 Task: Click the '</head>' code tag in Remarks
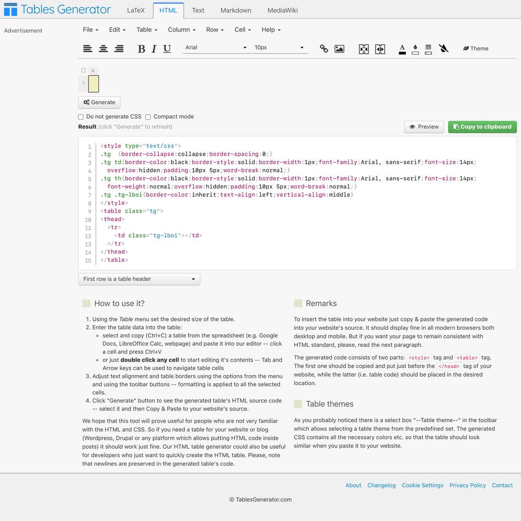point(449,366)
